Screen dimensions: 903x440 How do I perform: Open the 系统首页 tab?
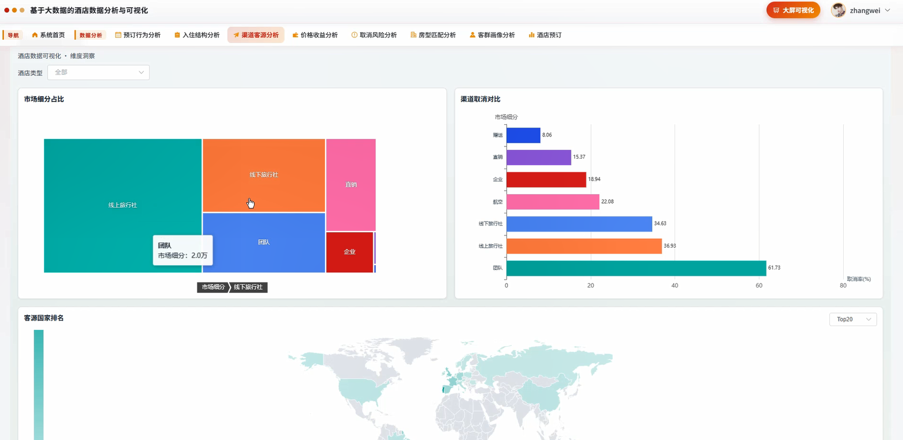click(48, 35)
